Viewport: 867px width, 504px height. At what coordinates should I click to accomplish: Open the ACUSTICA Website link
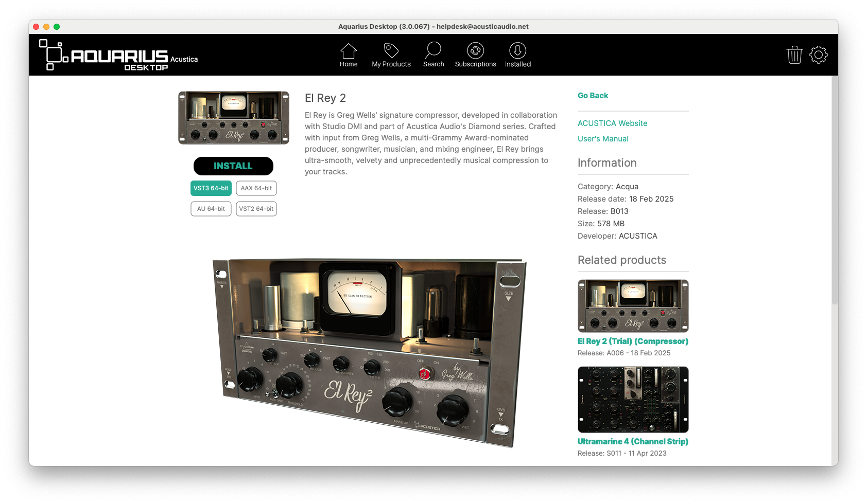point(613,123)
